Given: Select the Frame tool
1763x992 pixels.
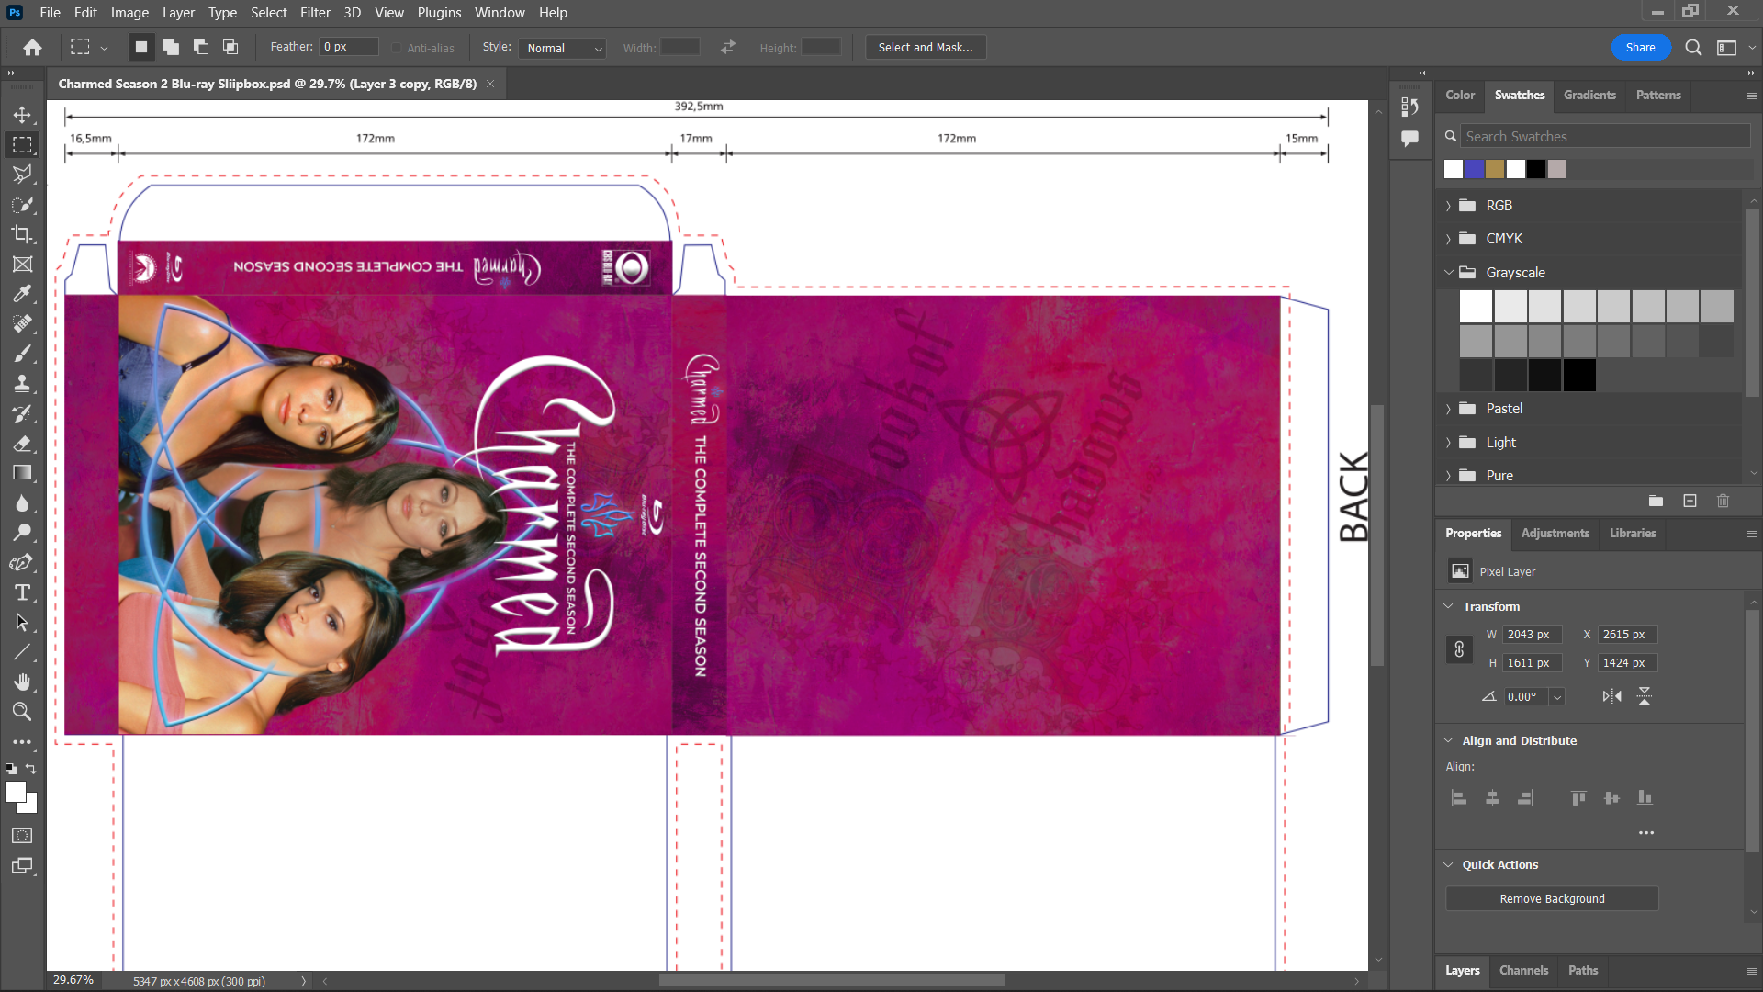Looking at the screenshot, I should pos(22,265).
